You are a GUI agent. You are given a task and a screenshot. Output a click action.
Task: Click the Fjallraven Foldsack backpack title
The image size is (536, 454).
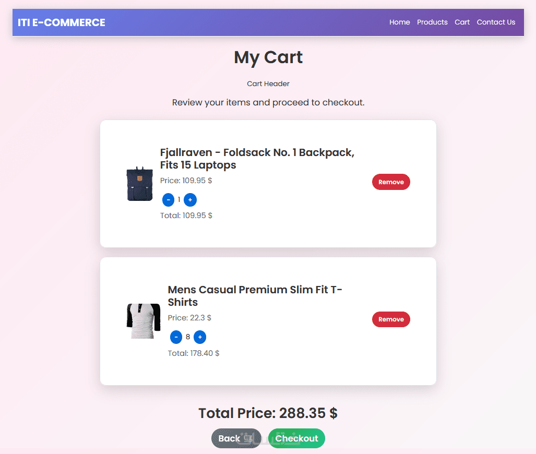point(257,159)
